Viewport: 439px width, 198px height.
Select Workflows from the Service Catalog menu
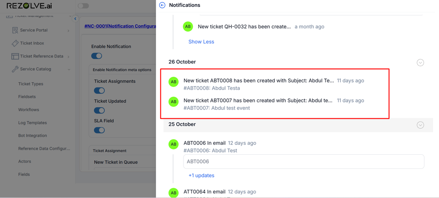pos(28,110)
